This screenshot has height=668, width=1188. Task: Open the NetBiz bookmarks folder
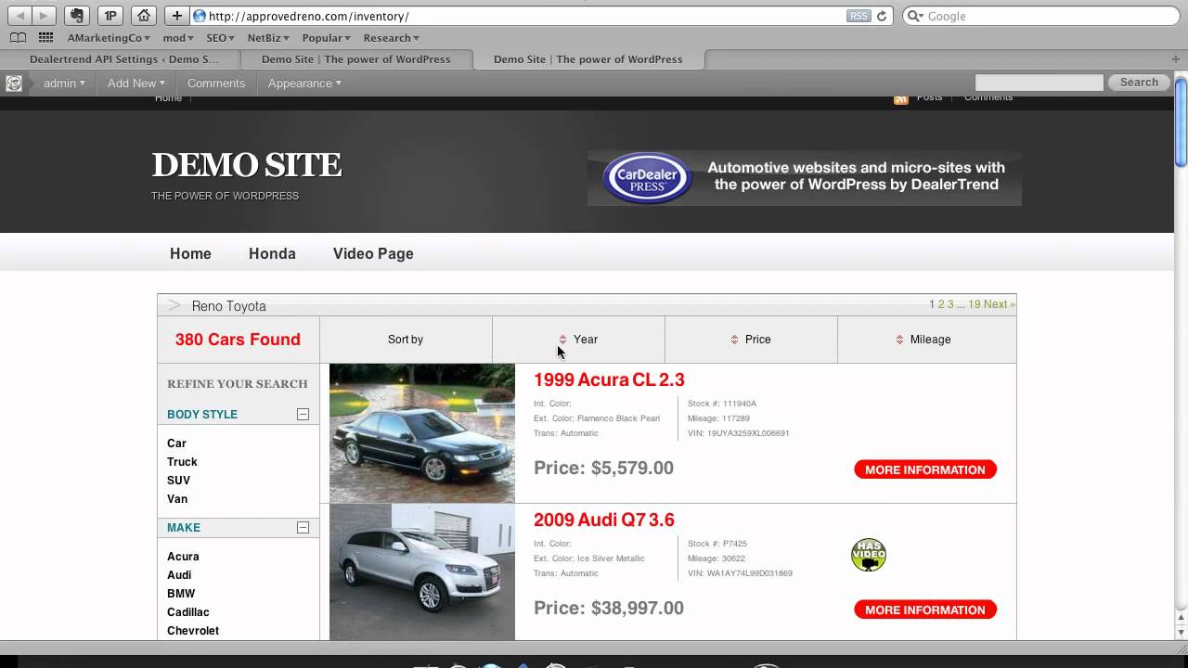click(268, 38)
